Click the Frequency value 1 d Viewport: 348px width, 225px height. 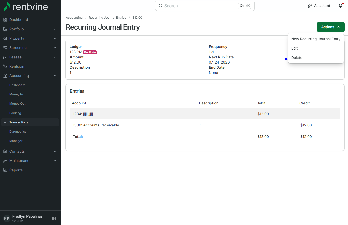tap(211, 52)
